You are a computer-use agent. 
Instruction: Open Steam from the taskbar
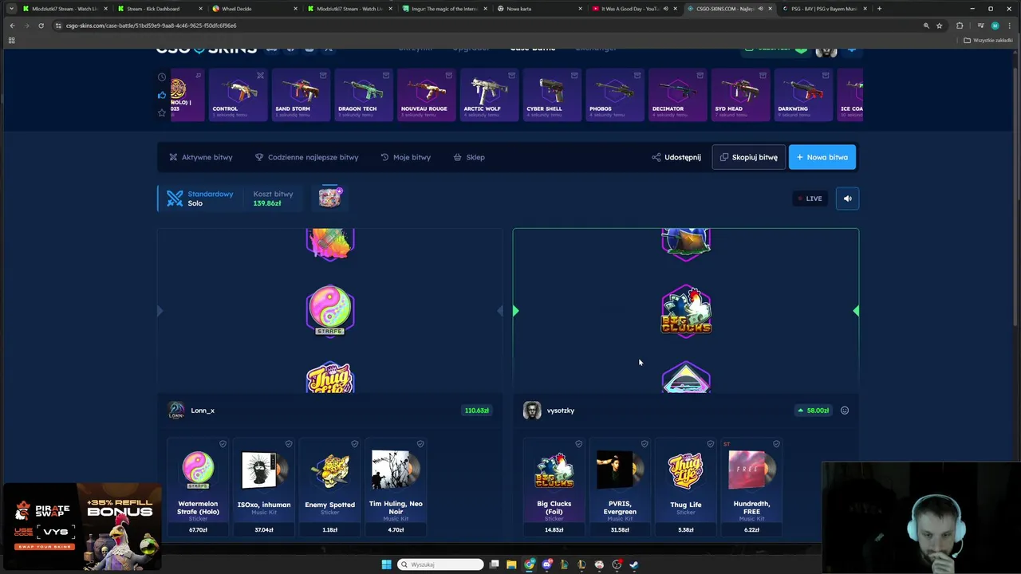tap(634, 564)
